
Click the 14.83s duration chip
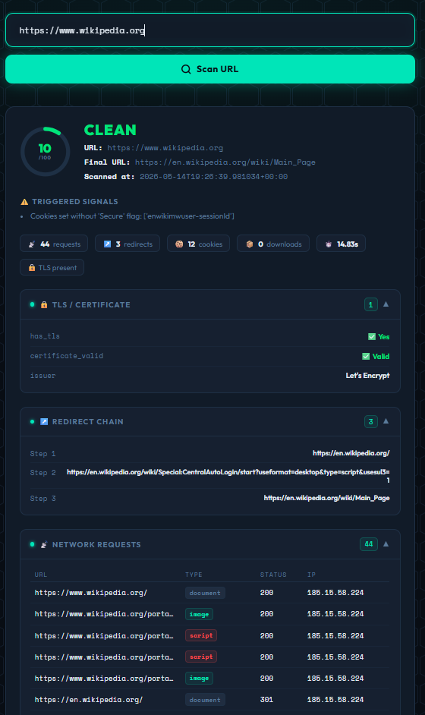pos(341,244)
